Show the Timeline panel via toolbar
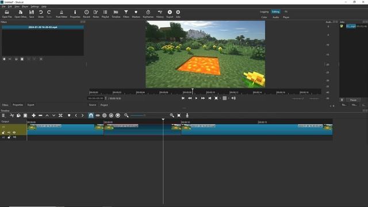 coord(116,14)
